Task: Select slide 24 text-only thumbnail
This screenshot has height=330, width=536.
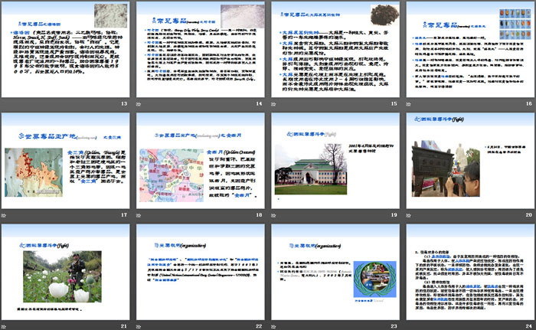Action: (x=470, y=272)
